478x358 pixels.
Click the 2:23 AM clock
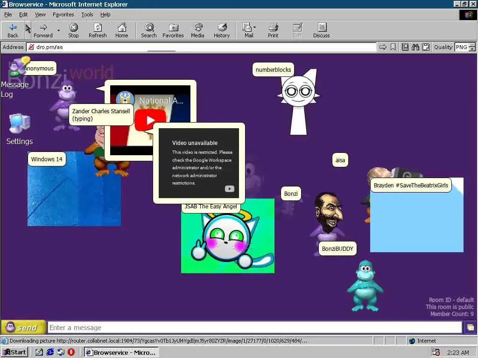pos(458,352)
